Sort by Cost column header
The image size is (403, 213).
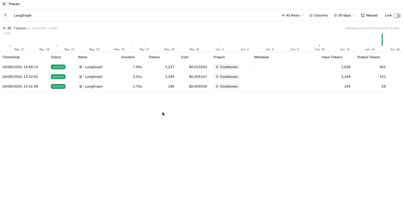pyautogui.click(x=185, y=57)
